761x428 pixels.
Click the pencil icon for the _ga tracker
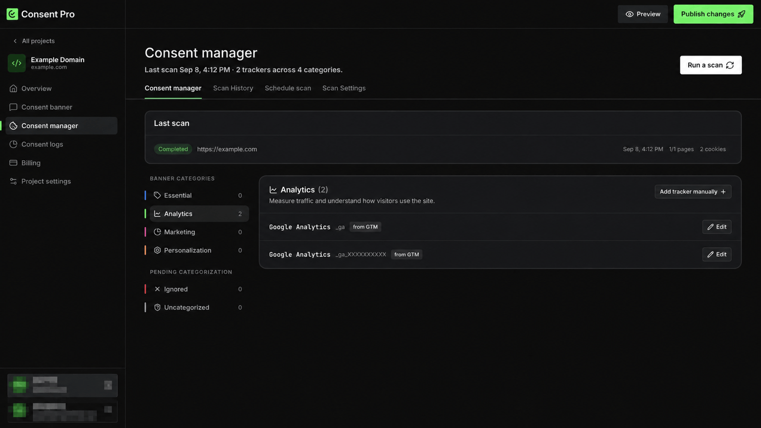[711, 227]
